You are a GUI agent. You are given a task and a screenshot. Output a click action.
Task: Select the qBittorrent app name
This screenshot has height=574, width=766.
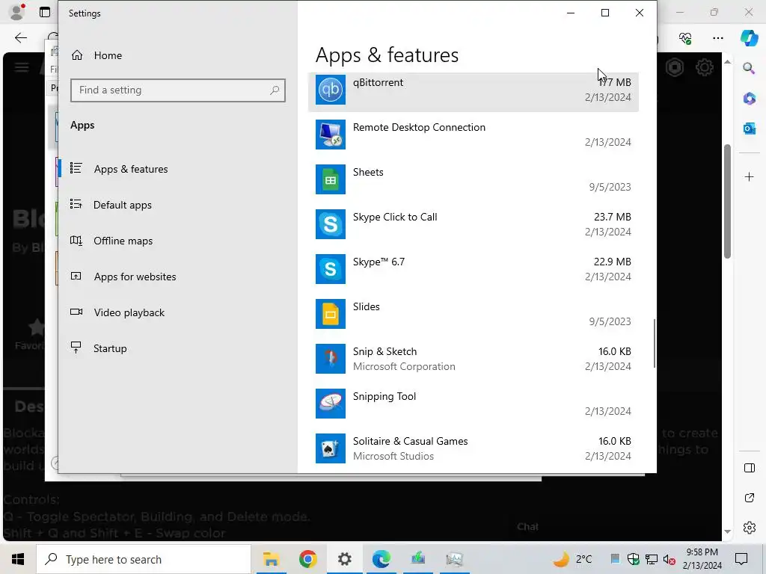pos(378,82)
